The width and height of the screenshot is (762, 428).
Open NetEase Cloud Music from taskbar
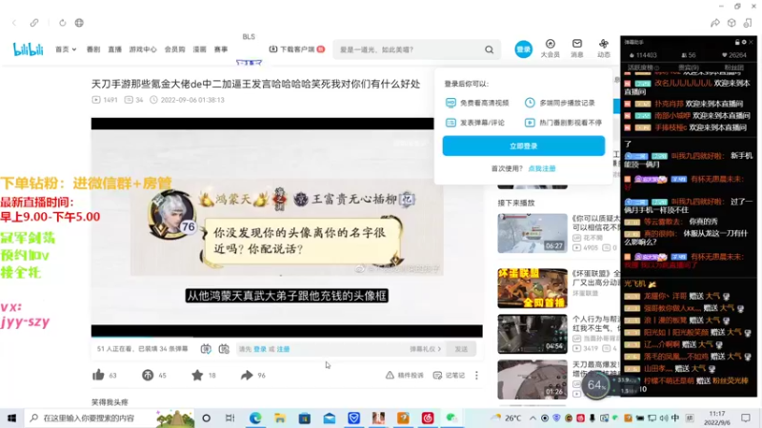click(x=428, y=418)
